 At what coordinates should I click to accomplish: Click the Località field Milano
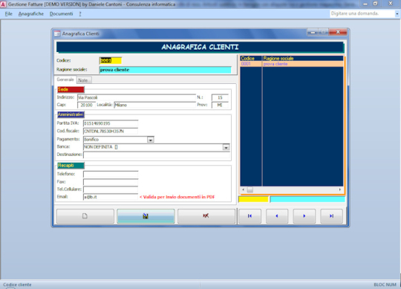tap(155, 105)
